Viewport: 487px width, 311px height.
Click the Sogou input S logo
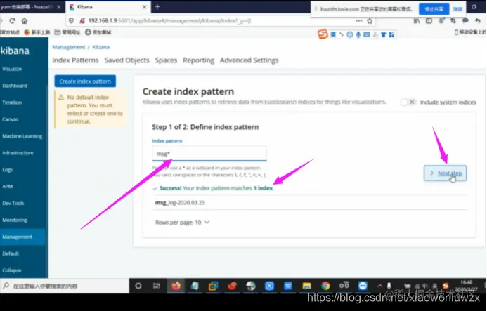pyautogui.click(x=323, y=34)
